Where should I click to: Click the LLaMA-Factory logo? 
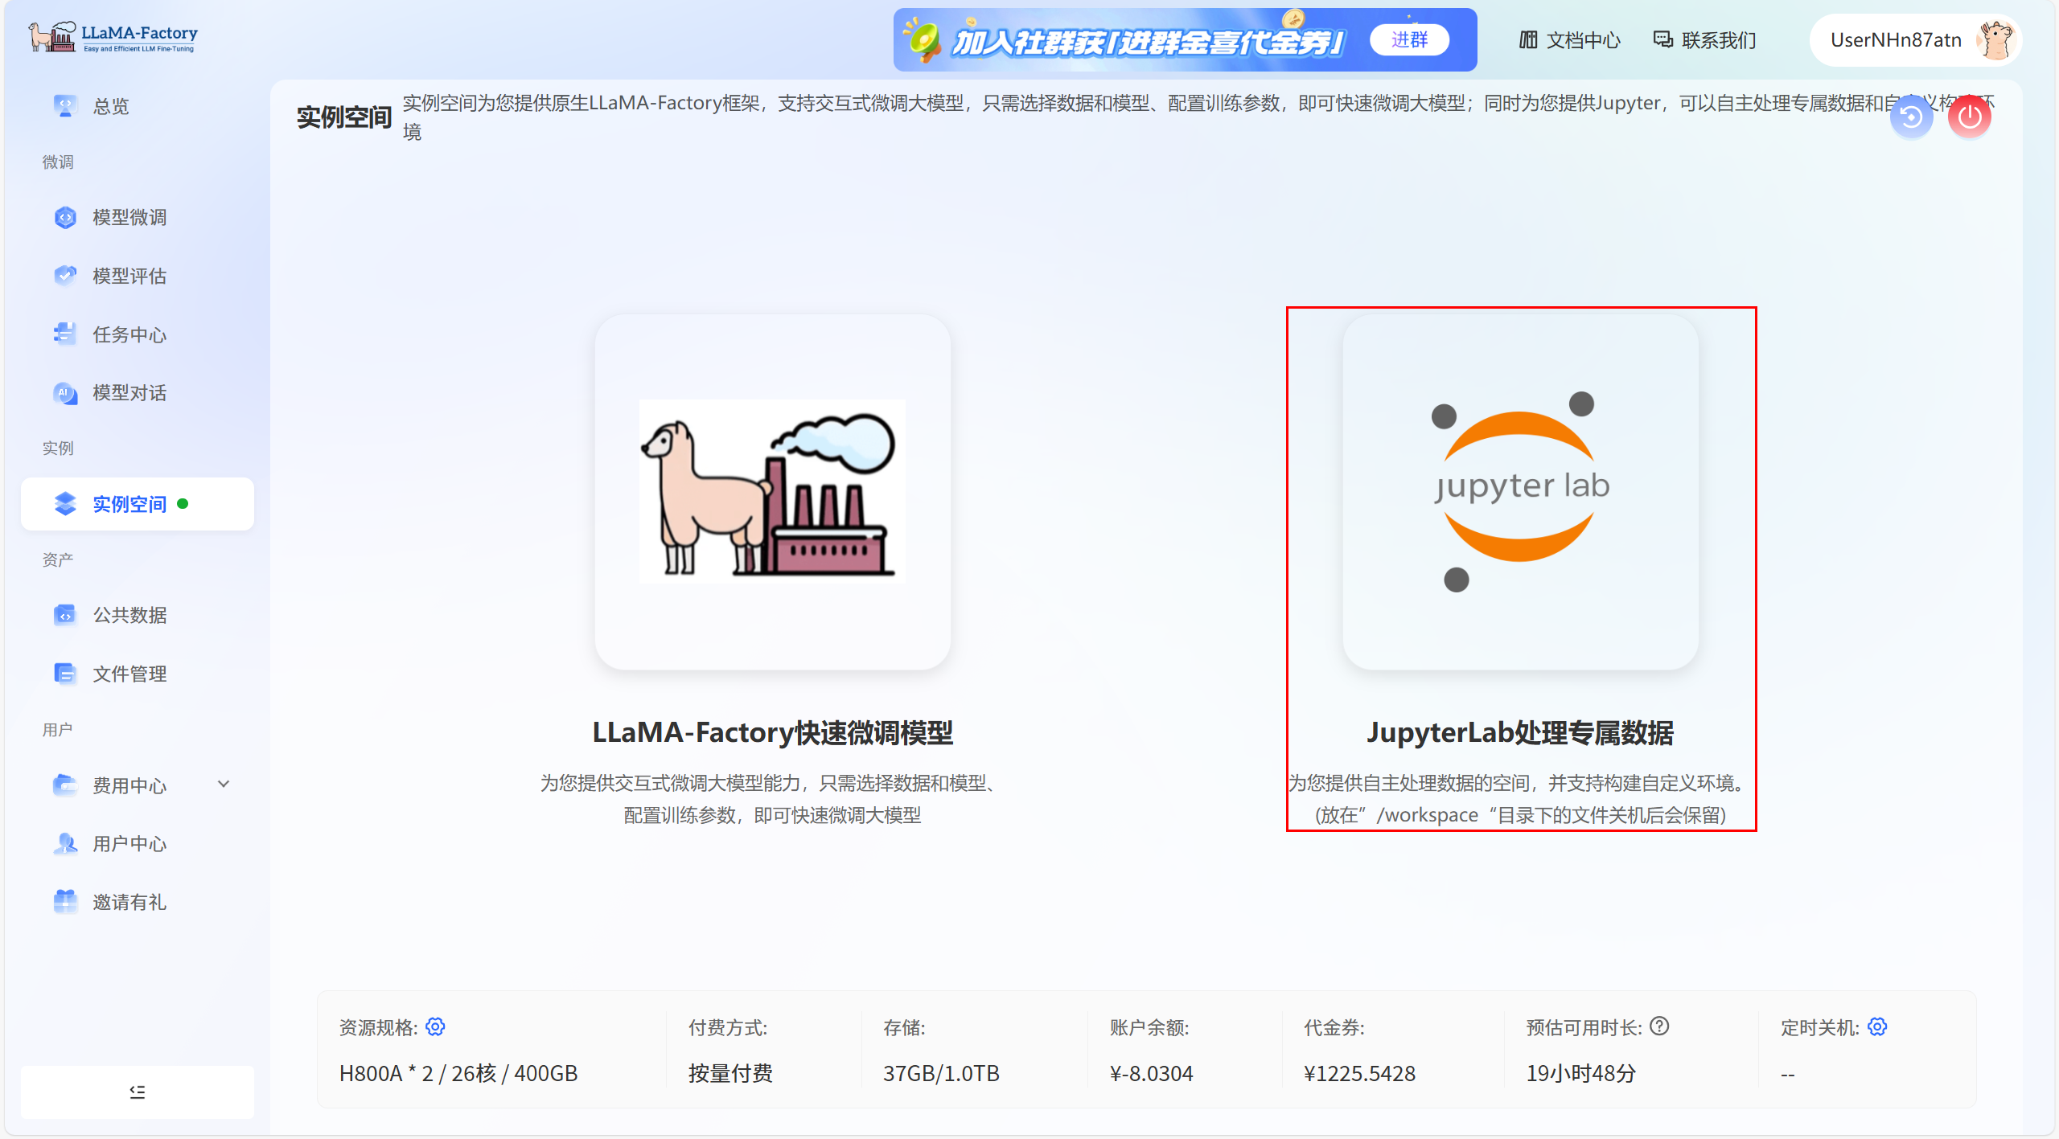(113, 37)
